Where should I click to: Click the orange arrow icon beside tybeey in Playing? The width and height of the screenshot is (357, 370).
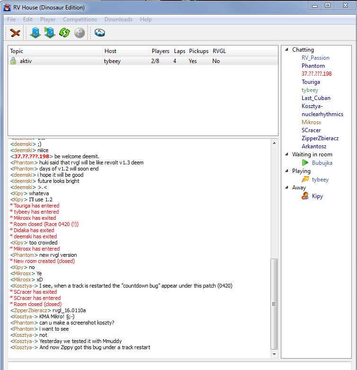305,179
